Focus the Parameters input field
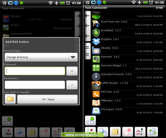The width and height of the screenshot is (166, 138). pyautogui.click(x=35, y=85)
